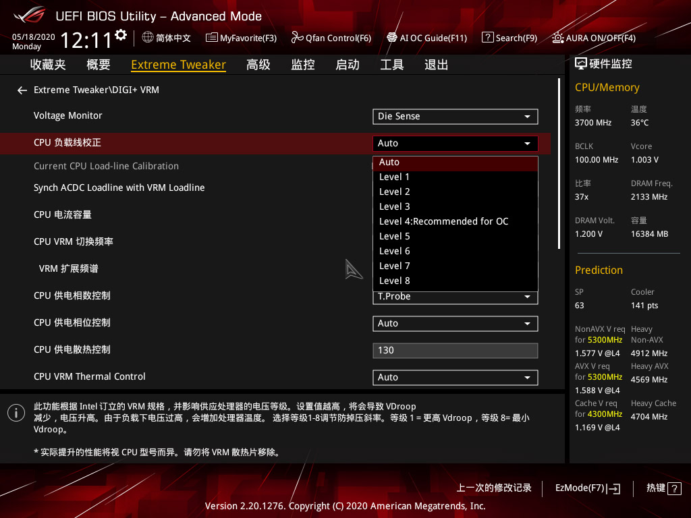View 上一次的修改记录 change log
This screenshot has width=691, height=518.
tap(493, 488)
